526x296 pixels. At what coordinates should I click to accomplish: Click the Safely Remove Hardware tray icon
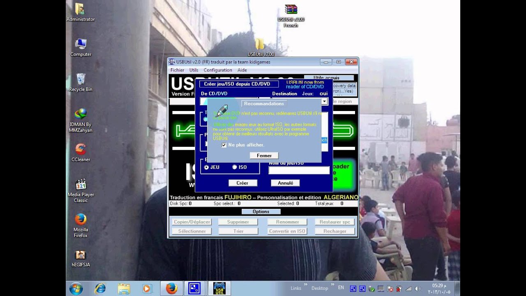point(371,289)
